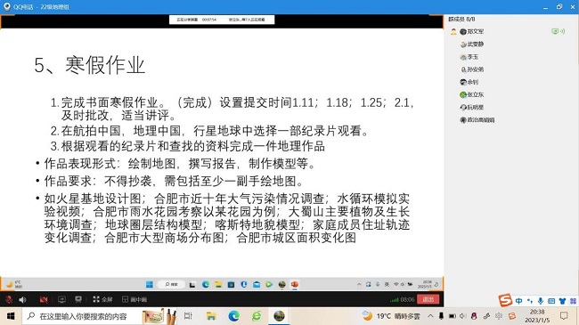The height and width of the screenshot is (325, 579).
Task: Toggle the speaker volume icon in call toolbar
Action: click(x=22, y=299)
